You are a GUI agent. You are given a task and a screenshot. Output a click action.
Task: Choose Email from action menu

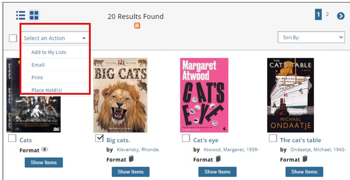(38, 65)
